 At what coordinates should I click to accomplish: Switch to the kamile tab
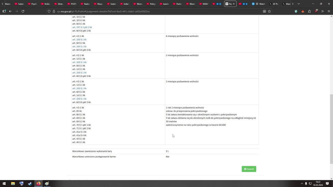point(164,4)
